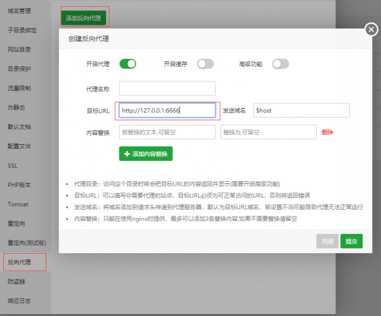Open the 伪静态 sidebar item
This screenshot has height=316, width=381.
click(17, 107)
